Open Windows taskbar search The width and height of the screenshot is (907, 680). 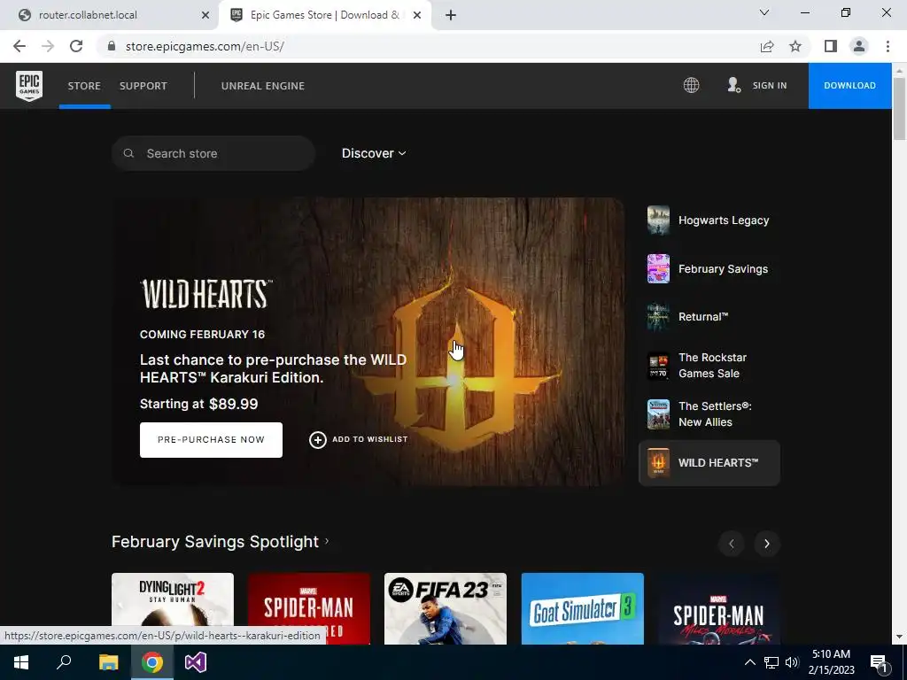[64, 662]
